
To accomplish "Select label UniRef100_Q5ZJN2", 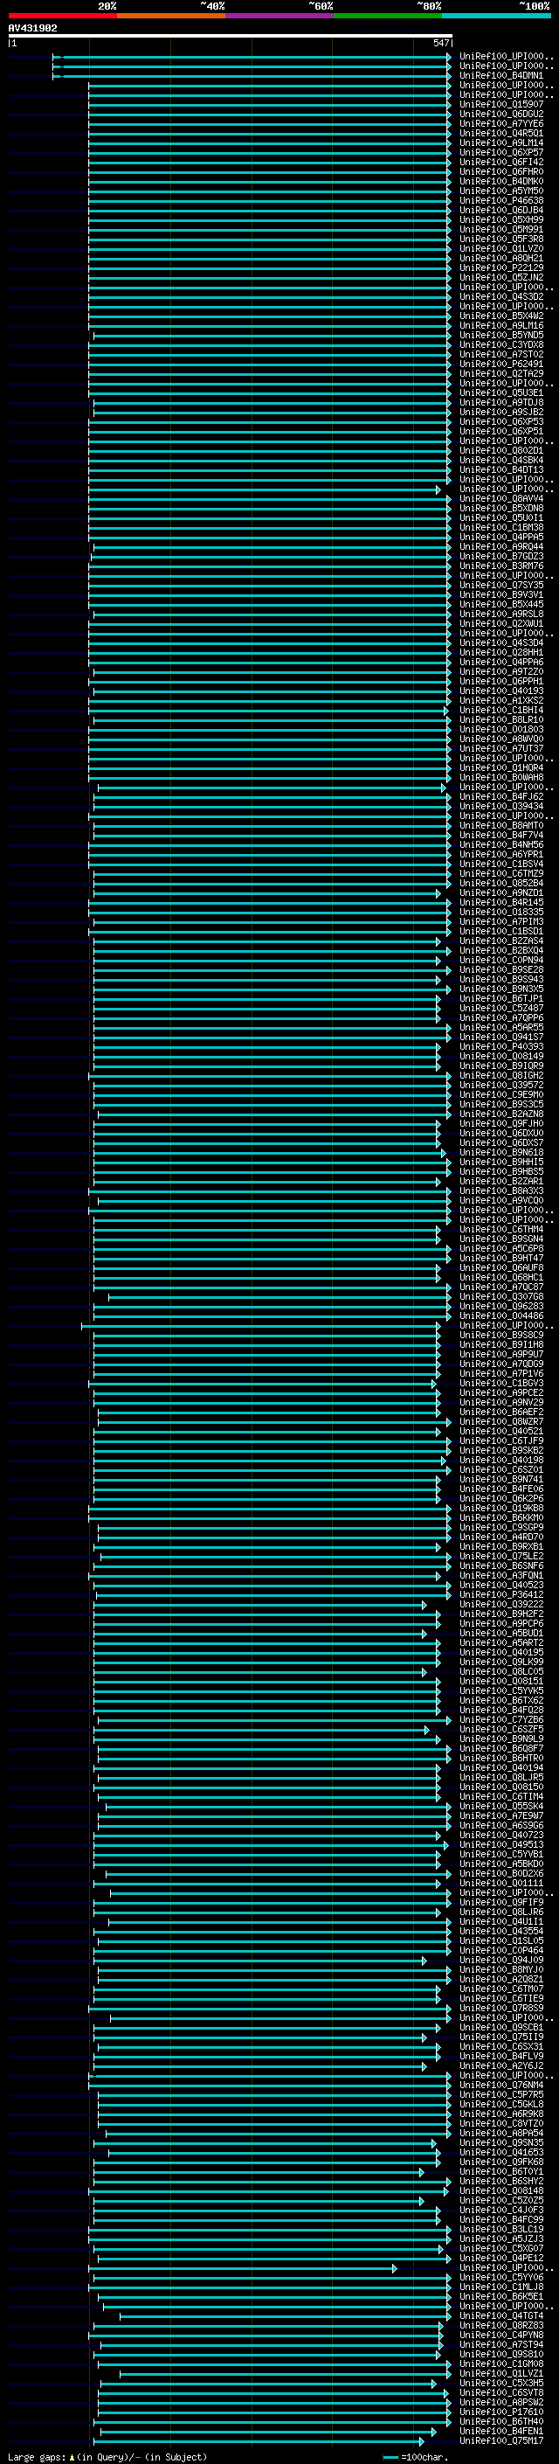I will coord(501,277).
